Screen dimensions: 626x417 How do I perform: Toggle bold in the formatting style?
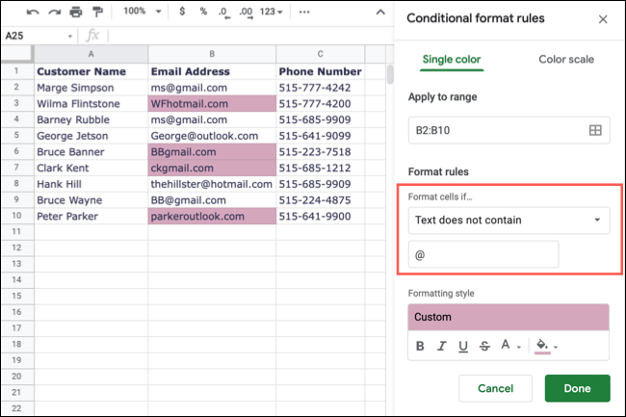(x=420, y=347)
